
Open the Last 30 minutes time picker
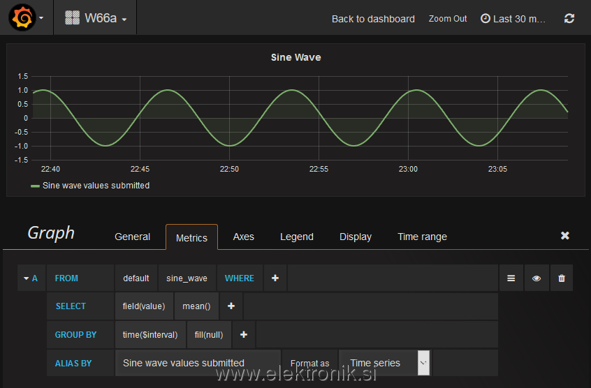pyautogui.click(x=513, y=19)
